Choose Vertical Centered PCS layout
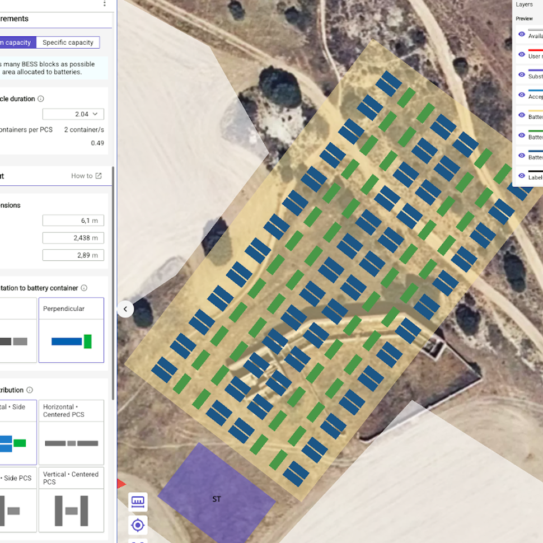The height and width of the screenshot is (543, 543). point(71,500)
